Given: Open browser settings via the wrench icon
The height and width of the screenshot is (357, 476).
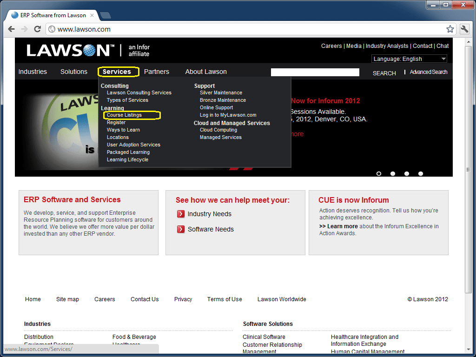Looking at the screenshot, I should click(464, 29).
